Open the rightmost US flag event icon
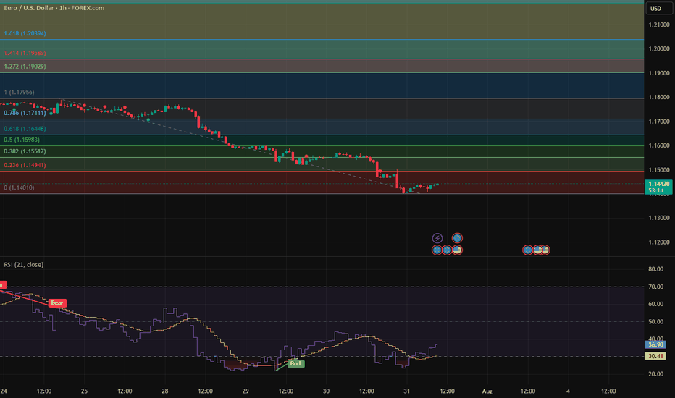This screenshot has width=675, height=398. point(546,250)
